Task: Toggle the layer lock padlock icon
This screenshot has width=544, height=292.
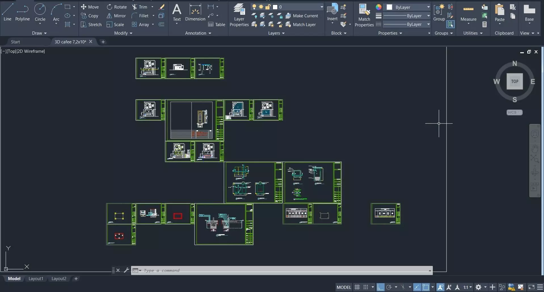Action: tap(267, 7)
